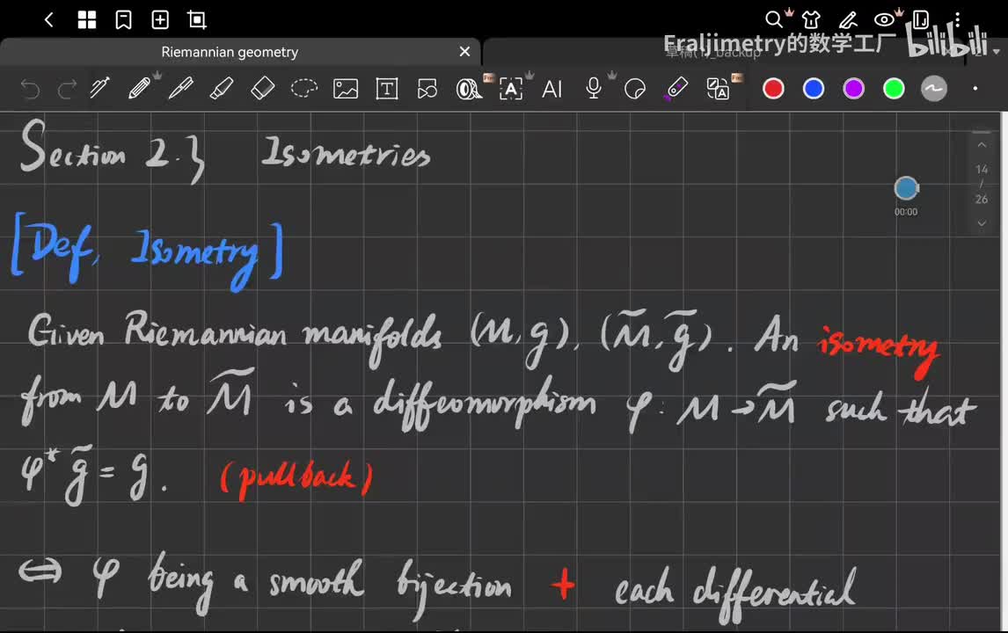
Task: Choose the blue pen color
Action: [814, 89]
